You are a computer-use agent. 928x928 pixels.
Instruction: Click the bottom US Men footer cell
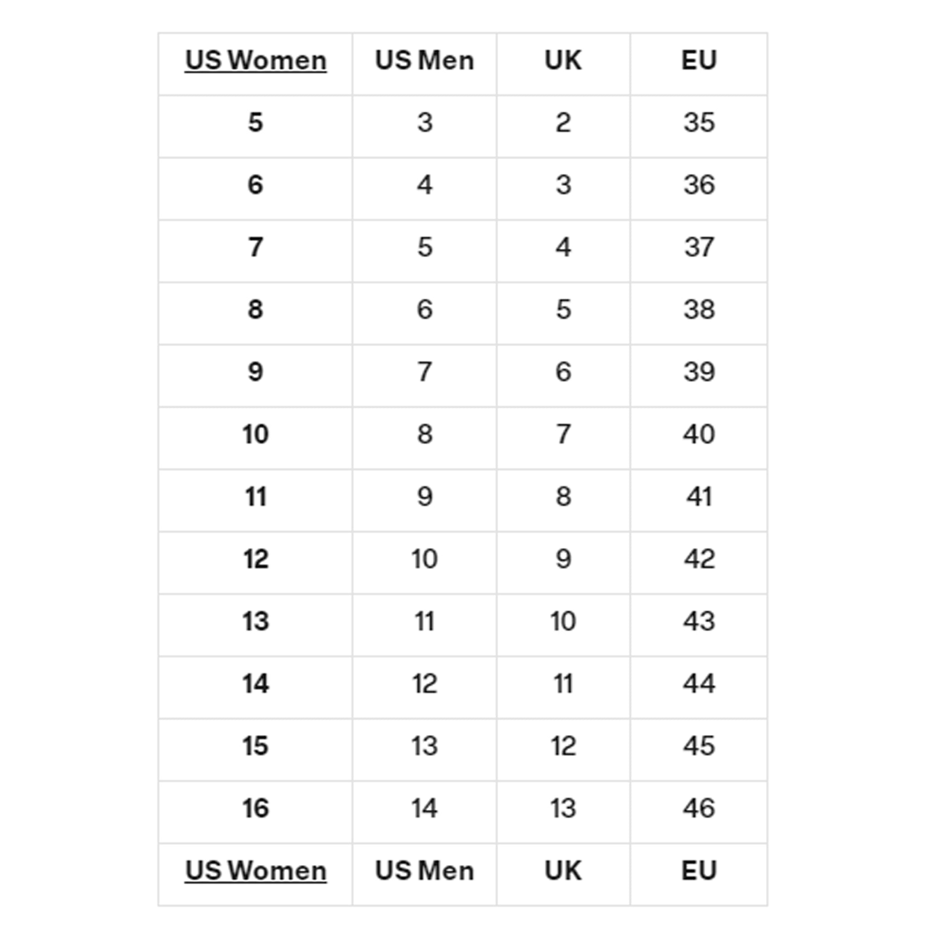pyautogui.click(x=424, y=871)
